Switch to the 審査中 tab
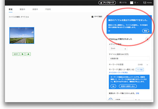This screenshot has height=109, width=158. (x=22, y=9)
